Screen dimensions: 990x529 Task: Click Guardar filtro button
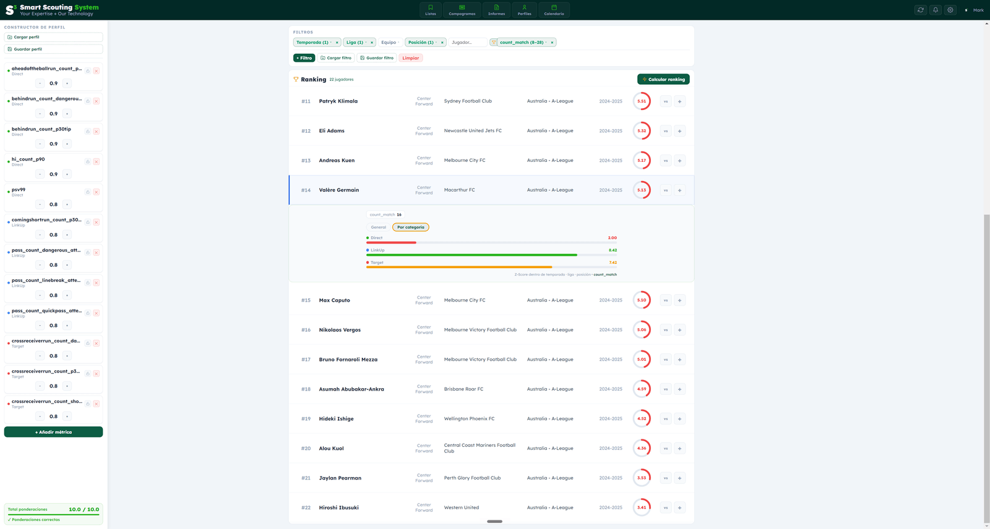[x=376, y=58]
